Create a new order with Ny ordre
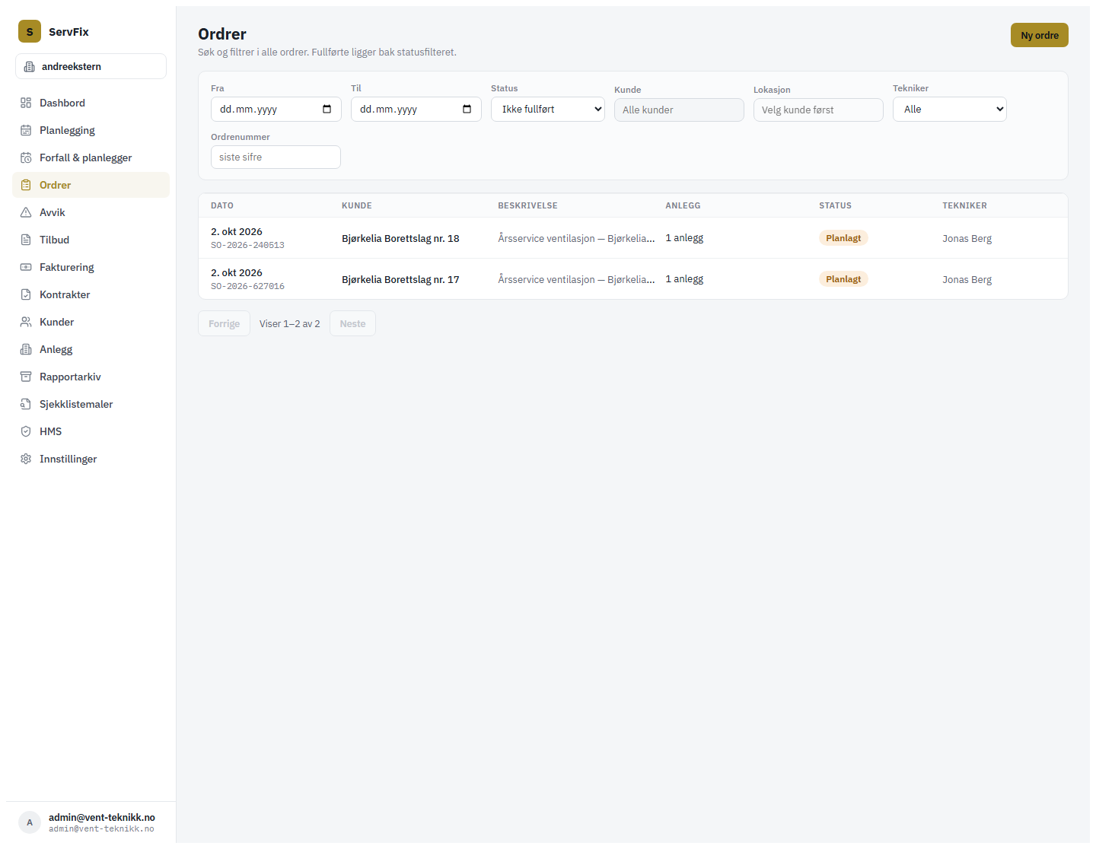Viewport: 1096px width, 849px height. [1040, 35]
